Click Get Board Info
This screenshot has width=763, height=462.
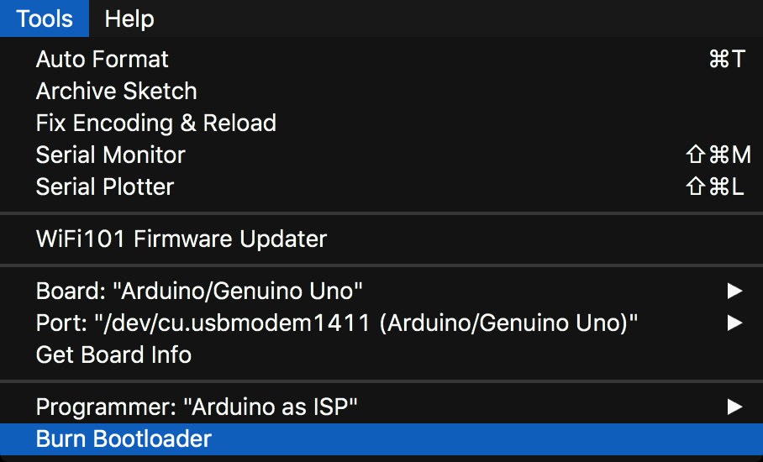point(113,354)
